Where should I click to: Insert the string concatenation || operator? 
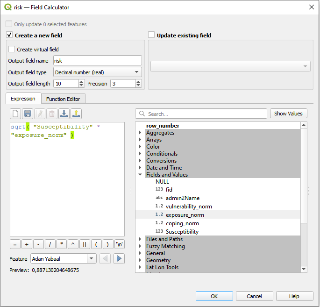tap(85, 244)
